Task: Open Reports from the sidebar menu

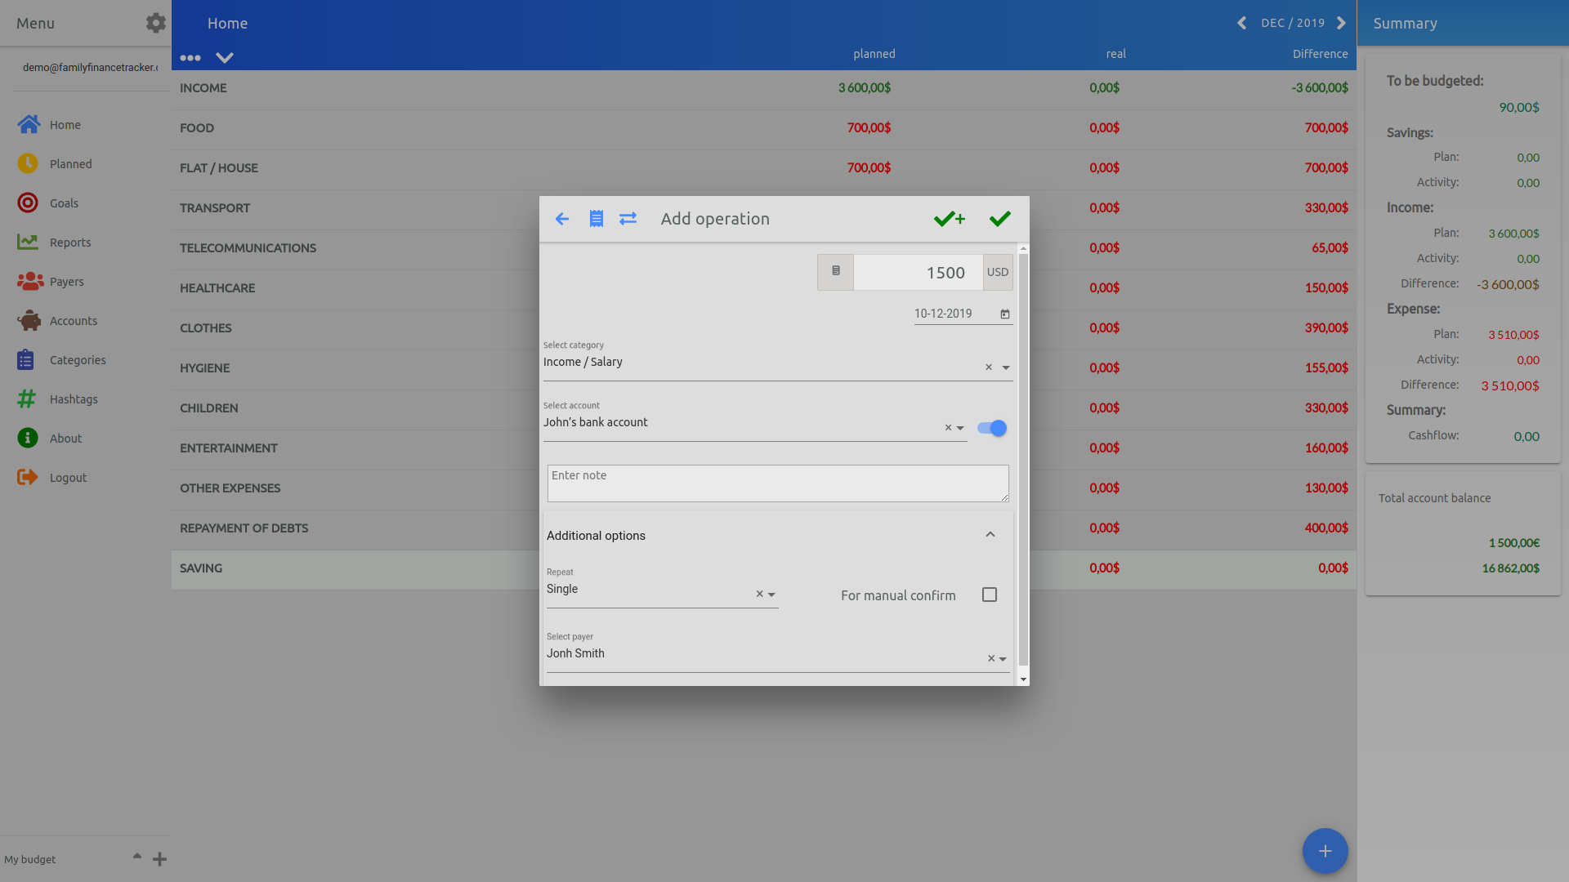Action: click(69, 243)
